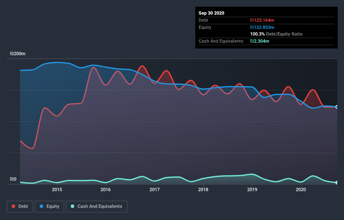Toggle the Equity legend button
The height and width of the screenshot is (220, 344).
coord(49,207)
